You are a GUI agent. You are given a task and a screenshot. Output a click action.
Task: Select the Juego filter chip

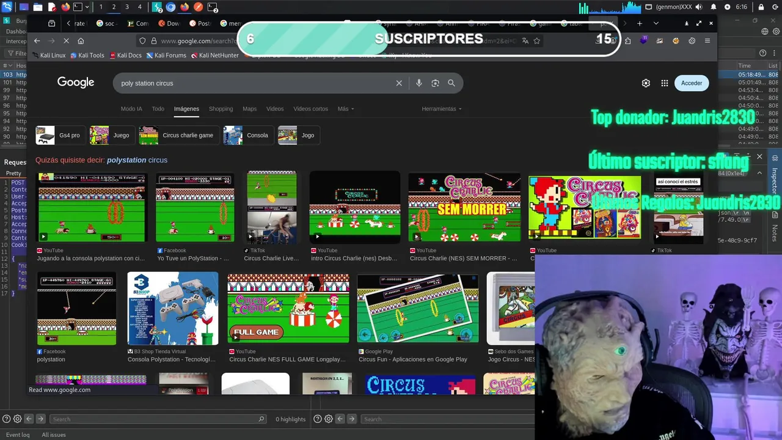112,135
